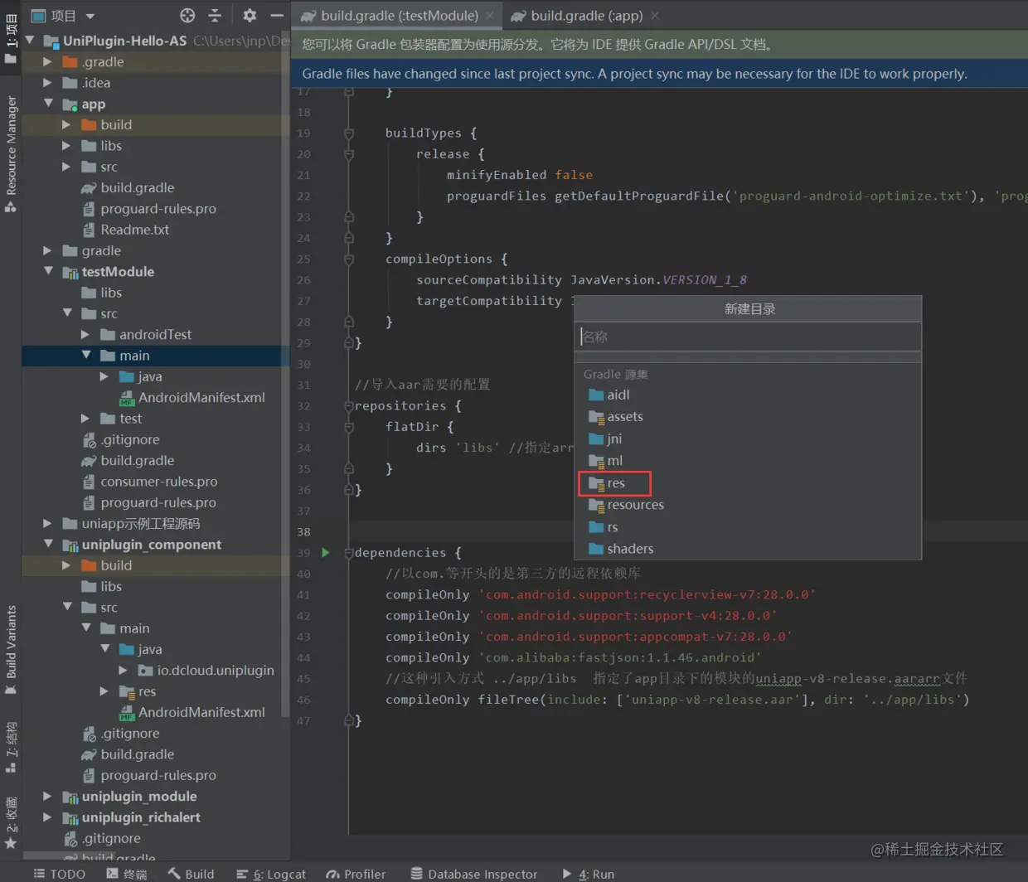The height and width of the screenshot is (882, 1028).
Task: Open the Run tool window
Action: [588, 874]
